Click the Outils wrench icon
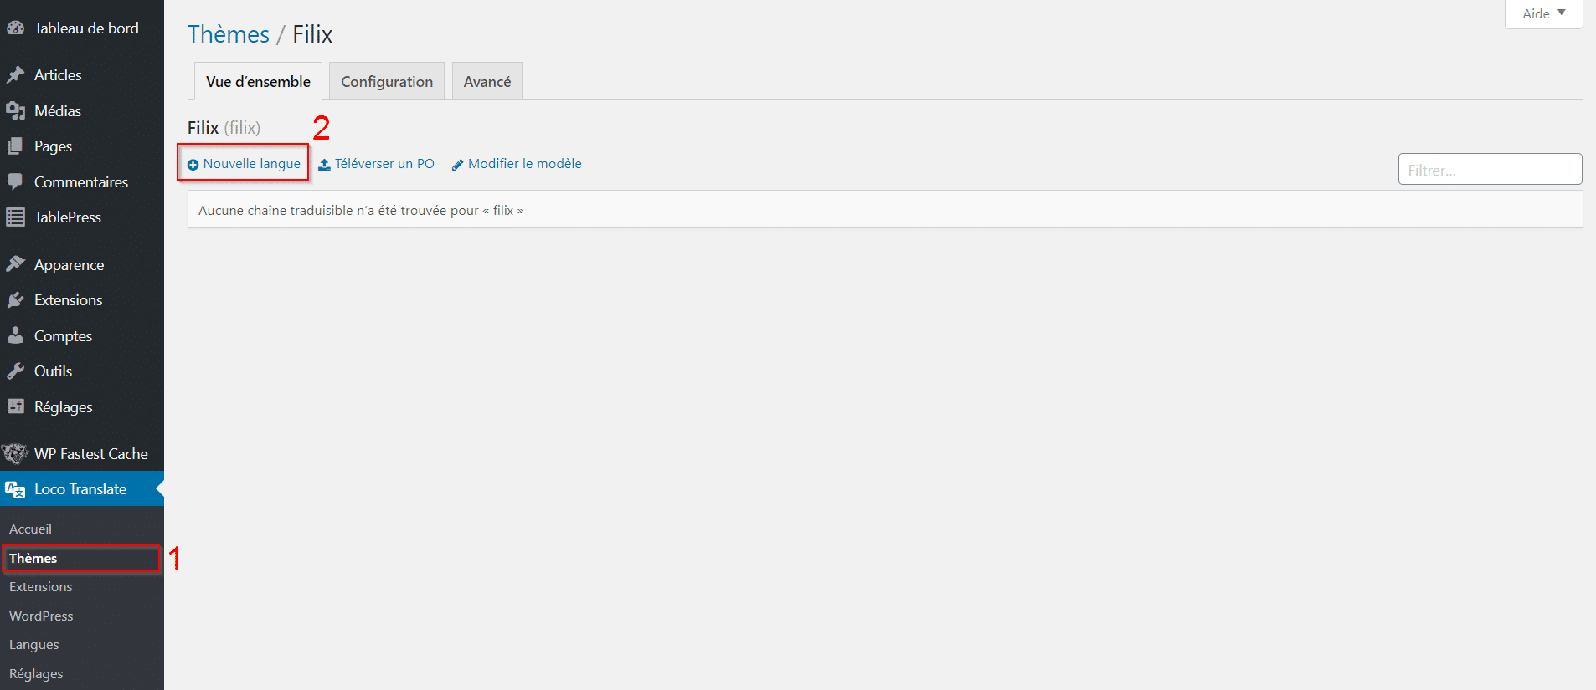This screenshot has height=690, width=1596. coord(15,371)
